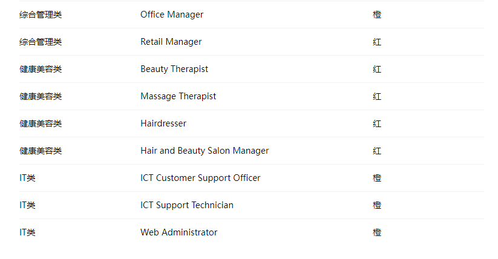Click ICT Customer Support Officer
The image size is (498, 259).
(x=200, y=178)
